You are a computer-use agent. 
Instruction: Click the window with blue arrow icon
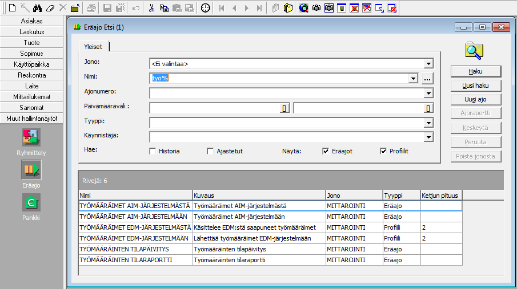click(379, 8)
